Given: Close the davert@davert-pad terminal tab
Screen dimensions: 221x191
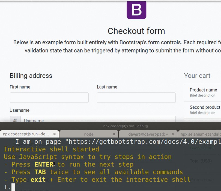Looking at the screenshot, I should point(173,134).
